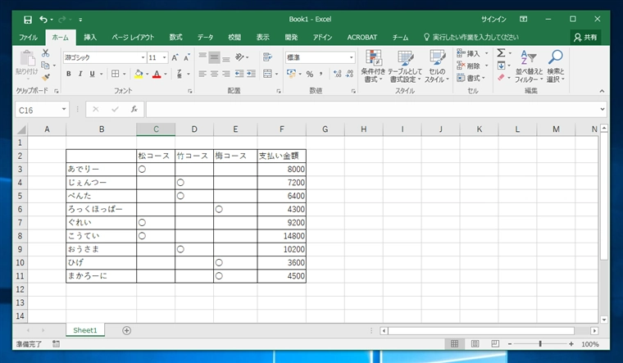Save the workbook with the floppy icon
This screenshot has height=363, width=623.
[x=27, y=20]
